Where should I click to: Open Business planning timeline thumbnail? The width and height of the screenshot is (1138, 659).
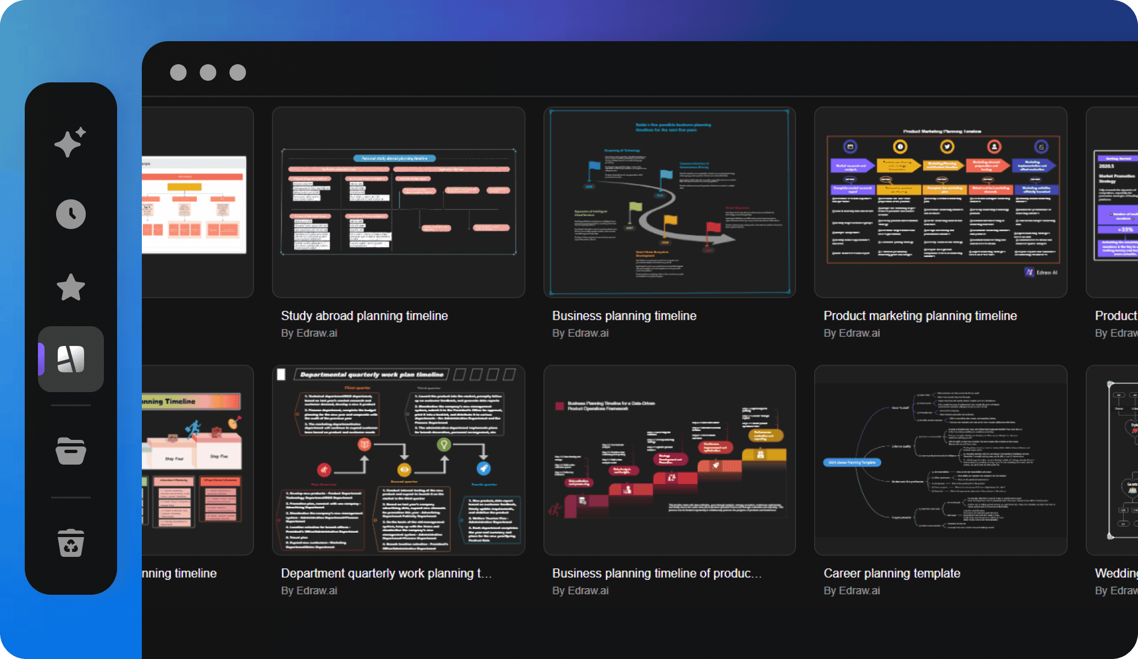tap(670, 202)
